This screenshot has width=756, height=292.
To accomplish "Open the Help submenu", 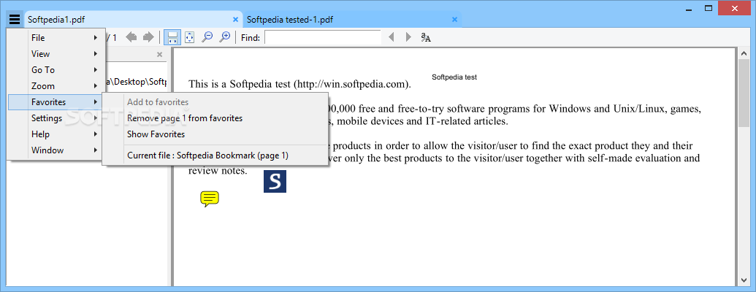I will pos(56,134).
